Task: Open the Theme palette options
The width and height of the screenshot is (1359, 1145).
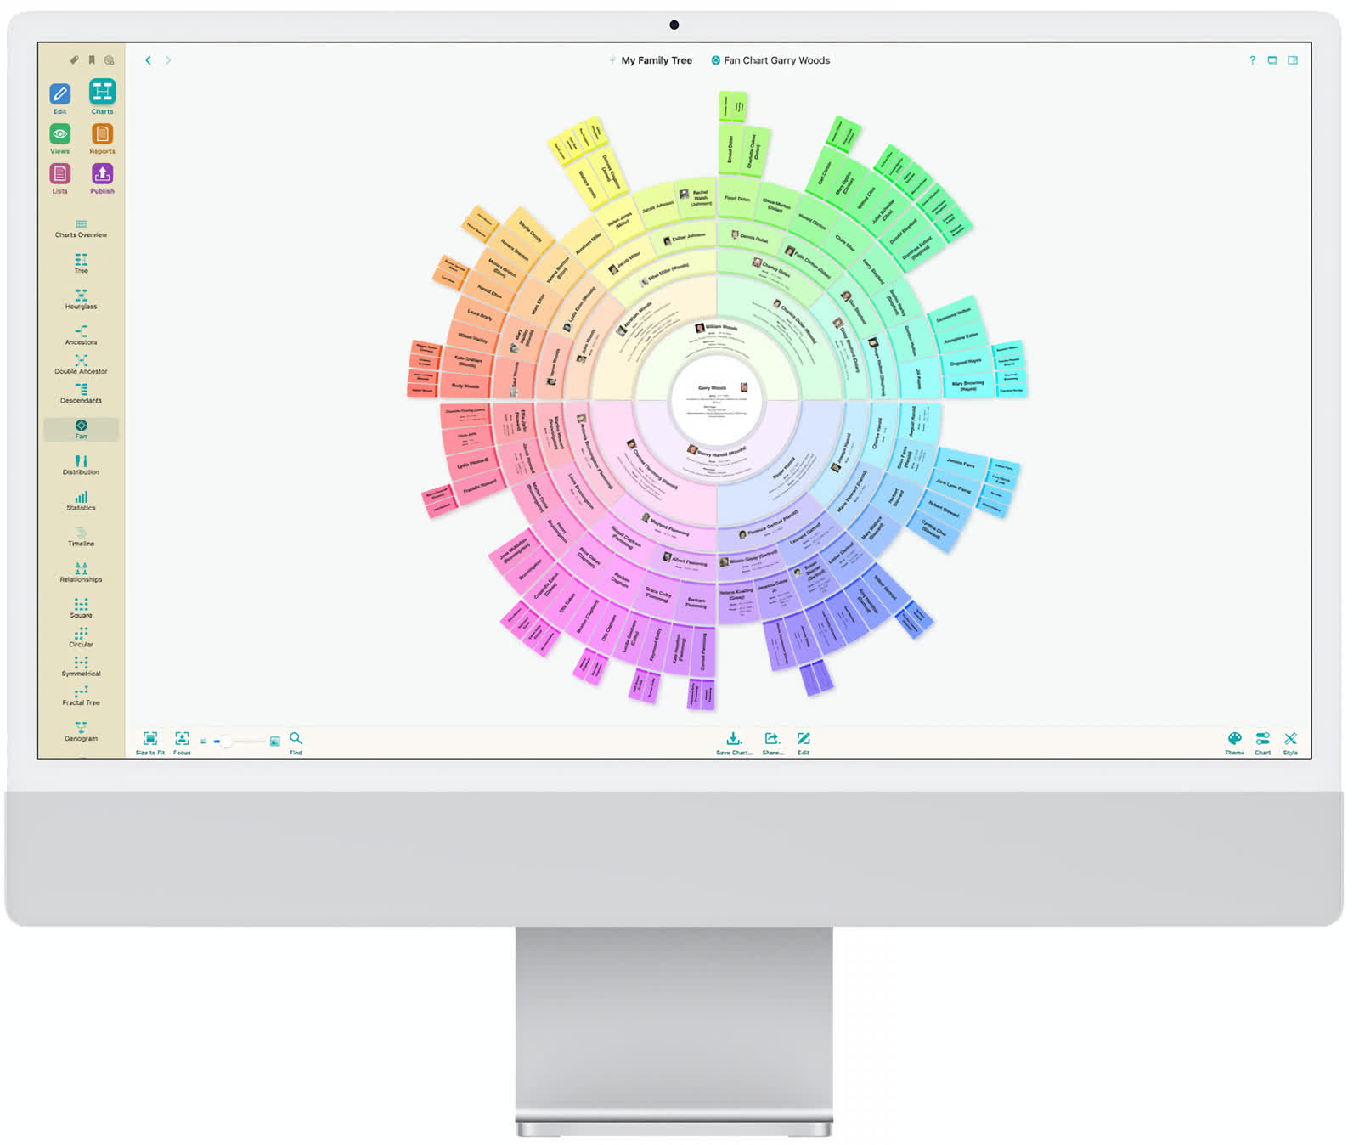Action: pos(1234,742)
